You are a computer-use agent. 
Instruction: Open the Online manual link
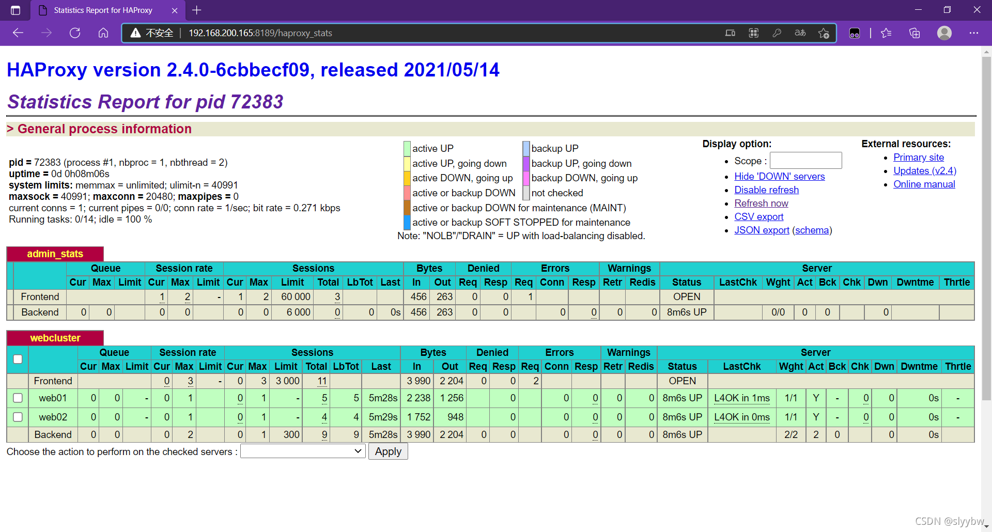pyautogui.click(x=924, y=184)
